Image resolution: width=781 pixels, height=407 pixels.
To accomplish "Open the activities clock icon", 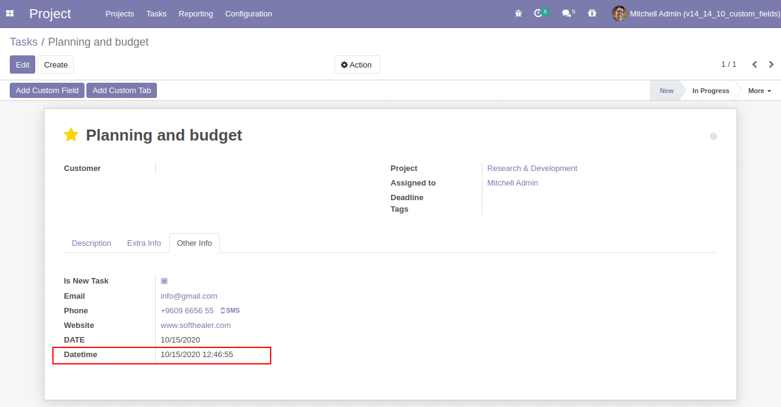I will [538, 13].
